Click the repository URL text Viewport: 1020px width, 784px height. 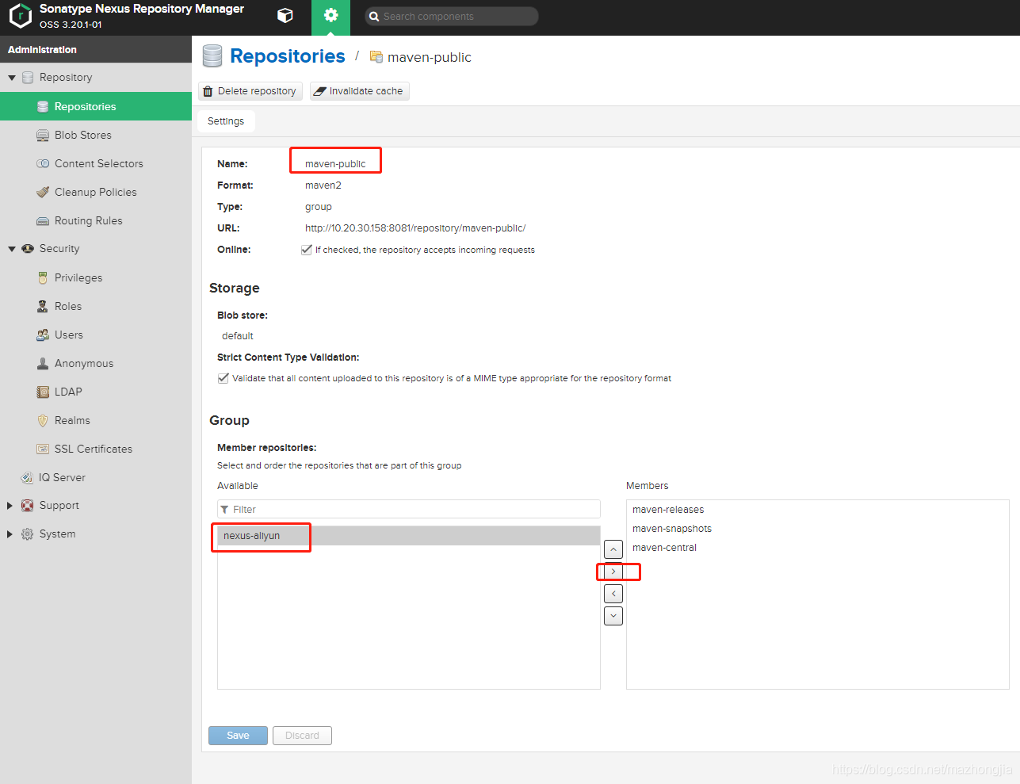[x=415, y=228]
